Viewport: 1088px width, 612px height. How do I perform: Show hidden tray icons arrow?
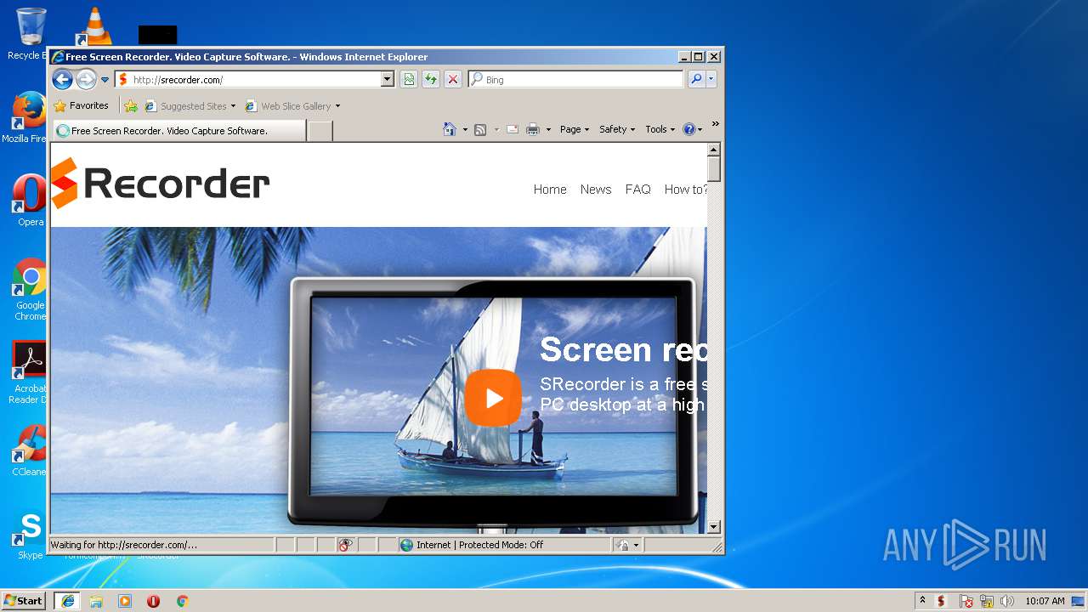coord(922,601)
